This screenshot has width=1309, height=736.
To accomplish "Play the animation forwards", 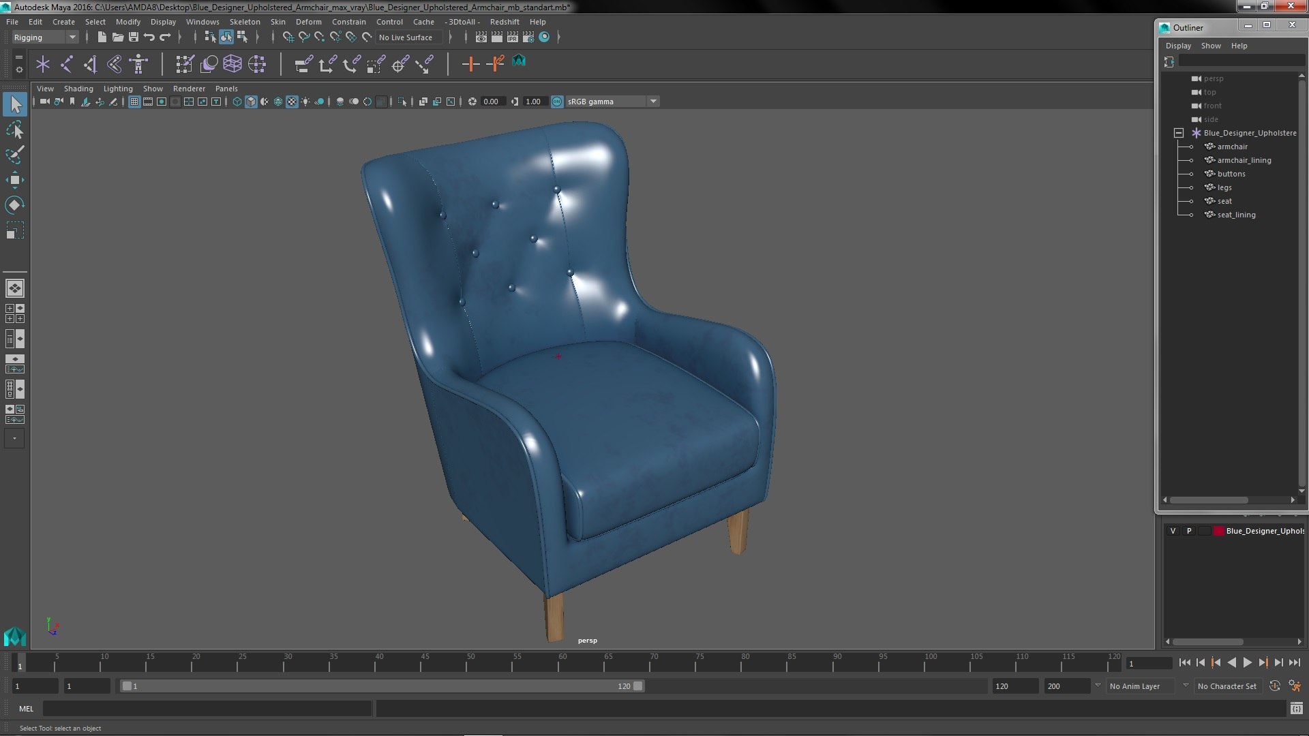I will pos(1248,662).
